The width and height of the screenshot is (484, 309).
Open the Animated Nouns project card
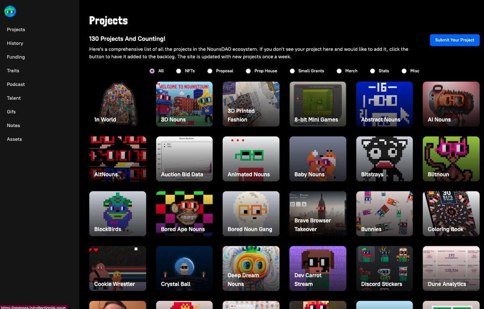tap(251, 159)
